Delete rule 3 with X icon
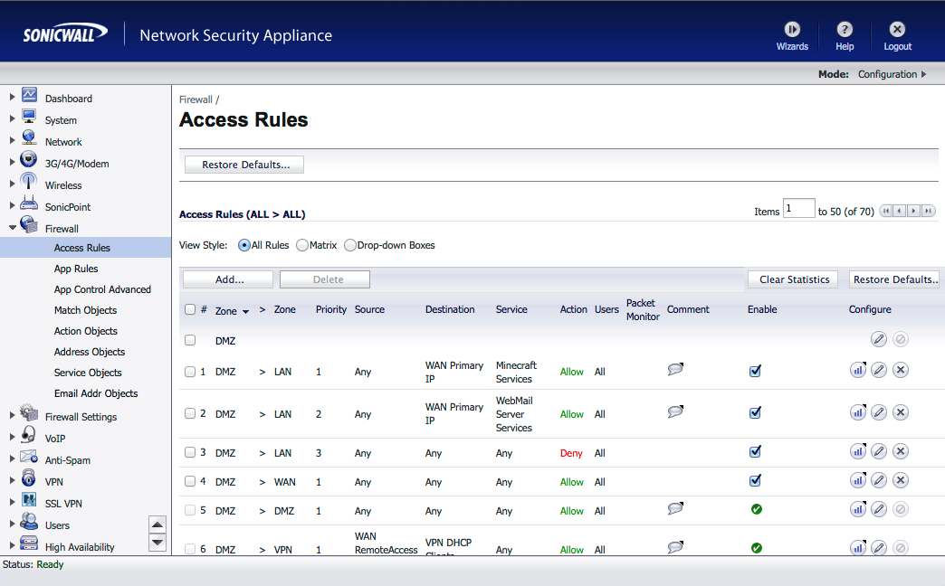Viewport: 945px width, 586px height. 901,451
